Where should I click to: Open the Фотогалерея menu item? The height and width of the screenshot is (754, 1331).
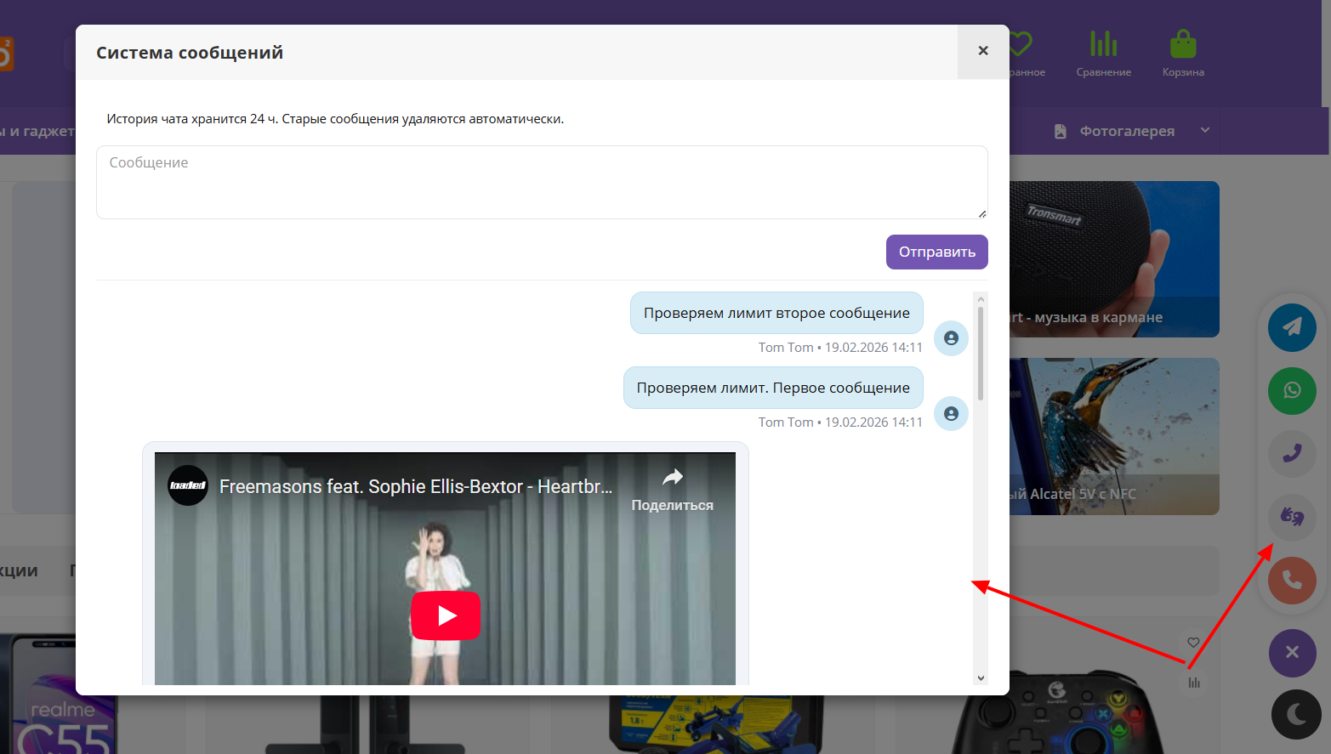click(1126, 131)
